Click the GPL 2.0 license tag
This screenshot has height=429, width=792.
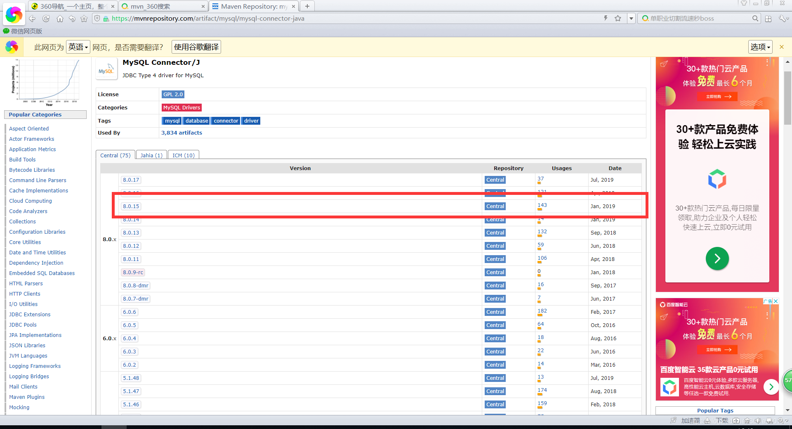tap(173, 95)
